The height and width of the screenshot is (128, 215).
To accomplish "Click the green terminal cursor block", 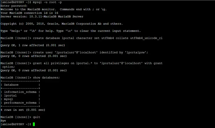I will [x=34, y=124].
